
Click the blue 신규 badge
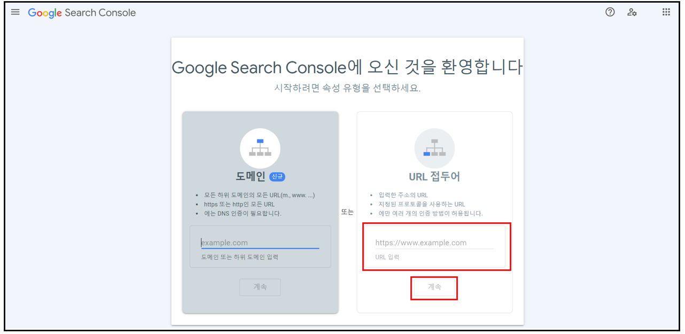[x=277, y=176]
